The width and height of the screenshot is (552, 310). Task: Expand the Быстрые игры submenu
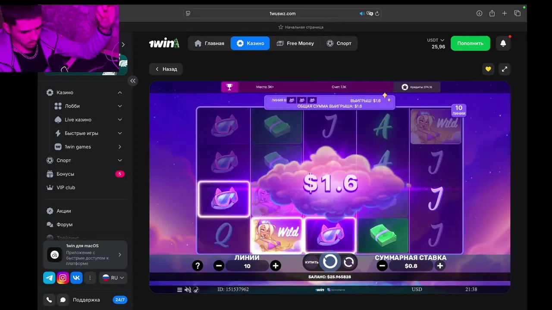(120, 133)
